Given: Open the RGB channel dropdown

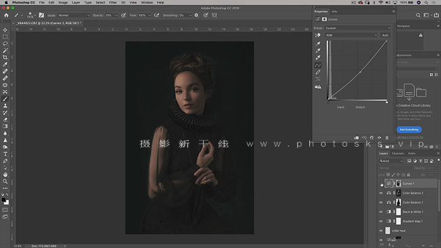Looking at the screenshot, I should 351,35.
